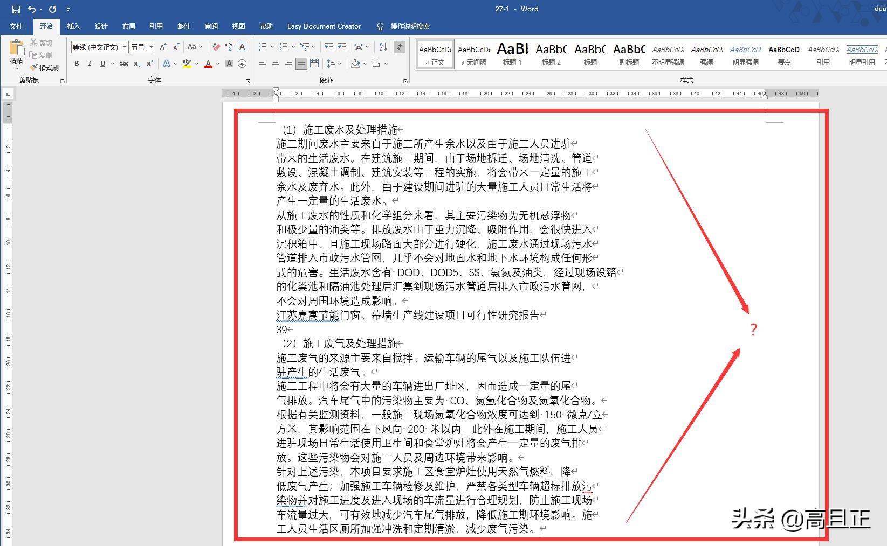Toggle show paragraph marks
Viewport: 887px width, 546px height.
pyautogui.click(x=399, y=47)
